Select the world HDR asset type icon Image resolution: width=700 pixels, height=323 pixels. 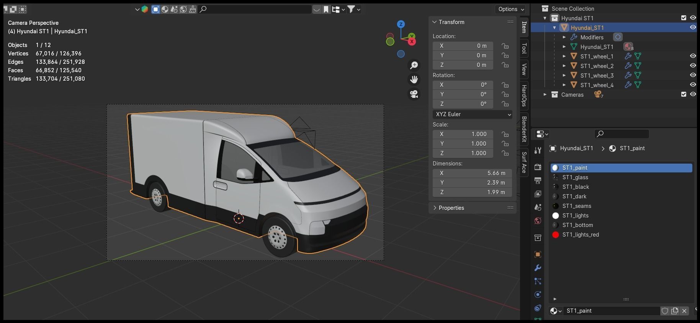click(x=183, y=9)
